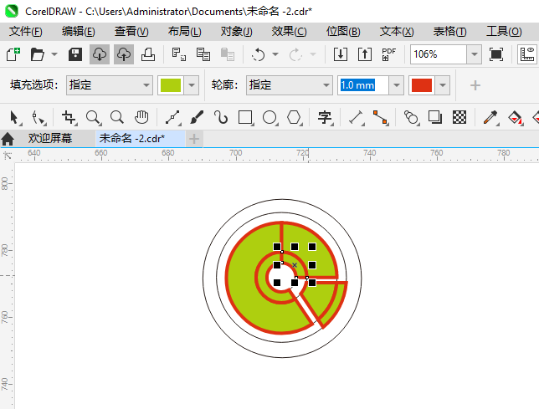Click the green fill color swatch
Screen dimensions: 539x409
tap(171, 85)
